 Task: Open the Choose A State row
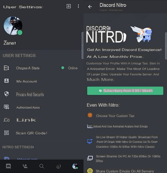coord(42,68)
